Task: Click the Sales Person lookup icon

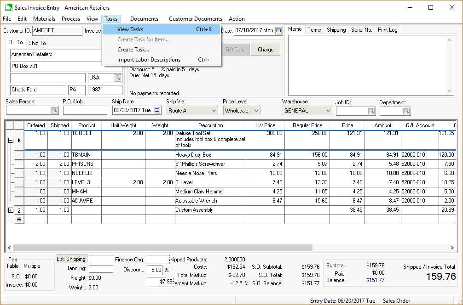Action: point(54,110)
